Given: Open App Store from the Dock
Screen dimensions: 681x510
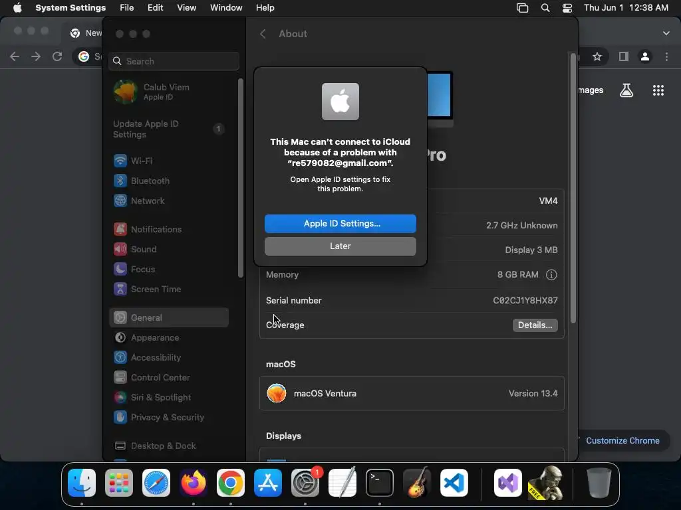Looking at the screenshot, I should click(x=268, y=483).
